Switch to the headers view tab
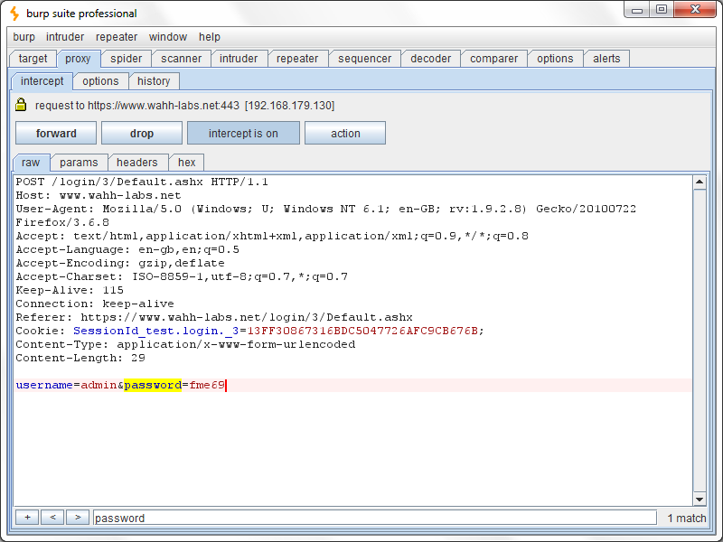 tap(137, 163)
